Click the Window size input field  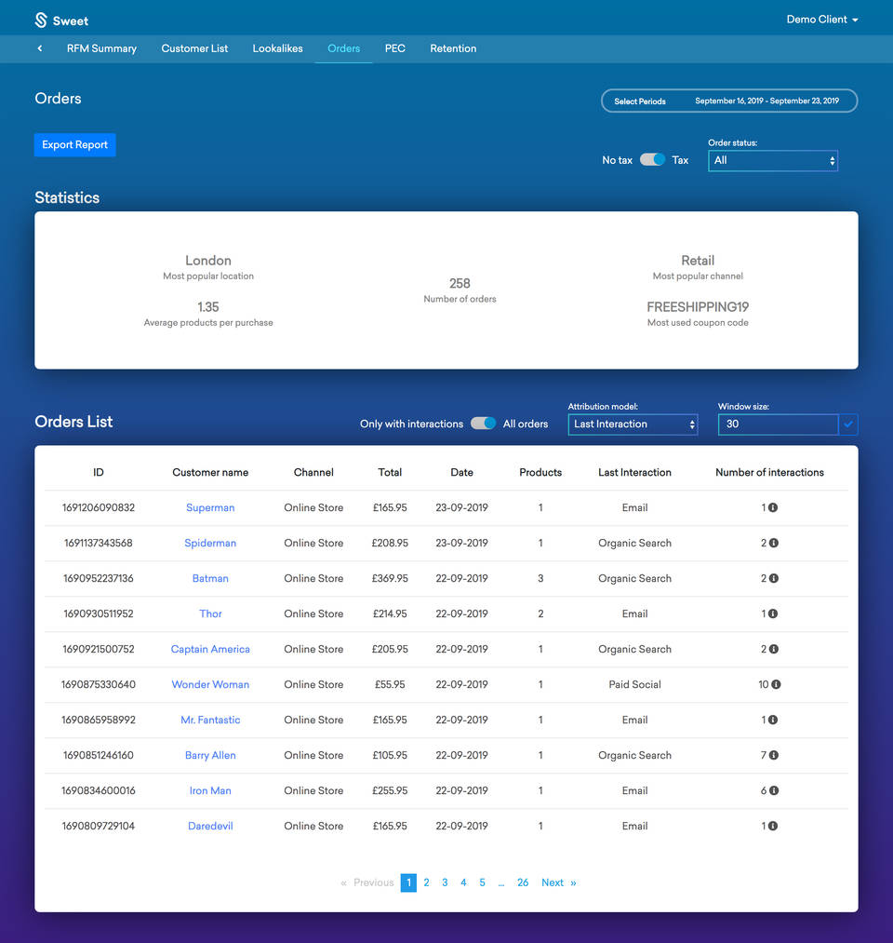click(779, 424)
